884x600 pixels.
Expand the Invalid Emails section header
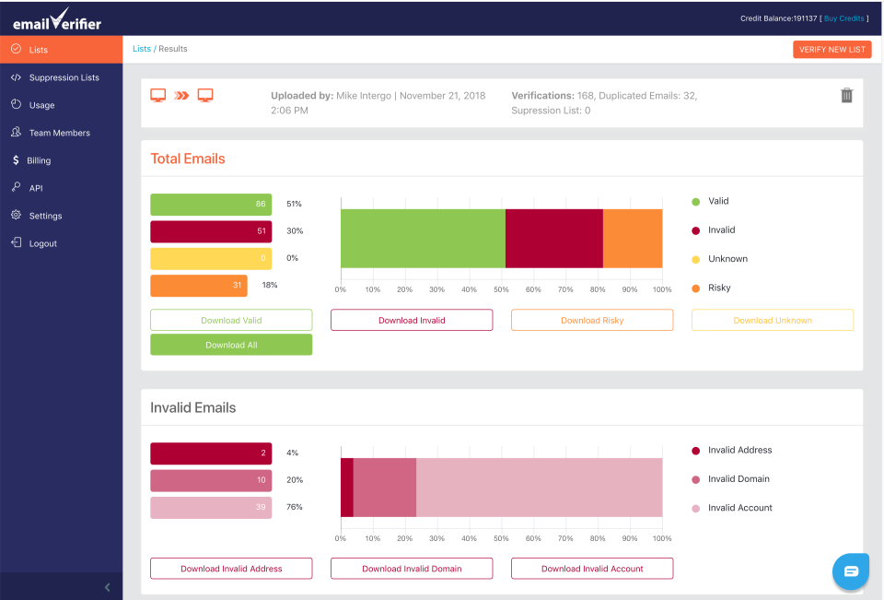[x=193, y=407]
